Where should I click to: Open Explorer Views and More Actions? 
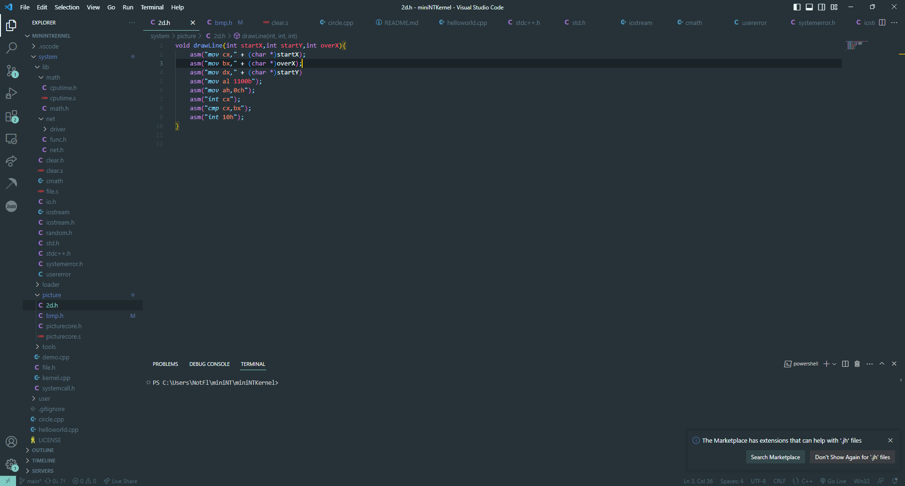(132, 23)
